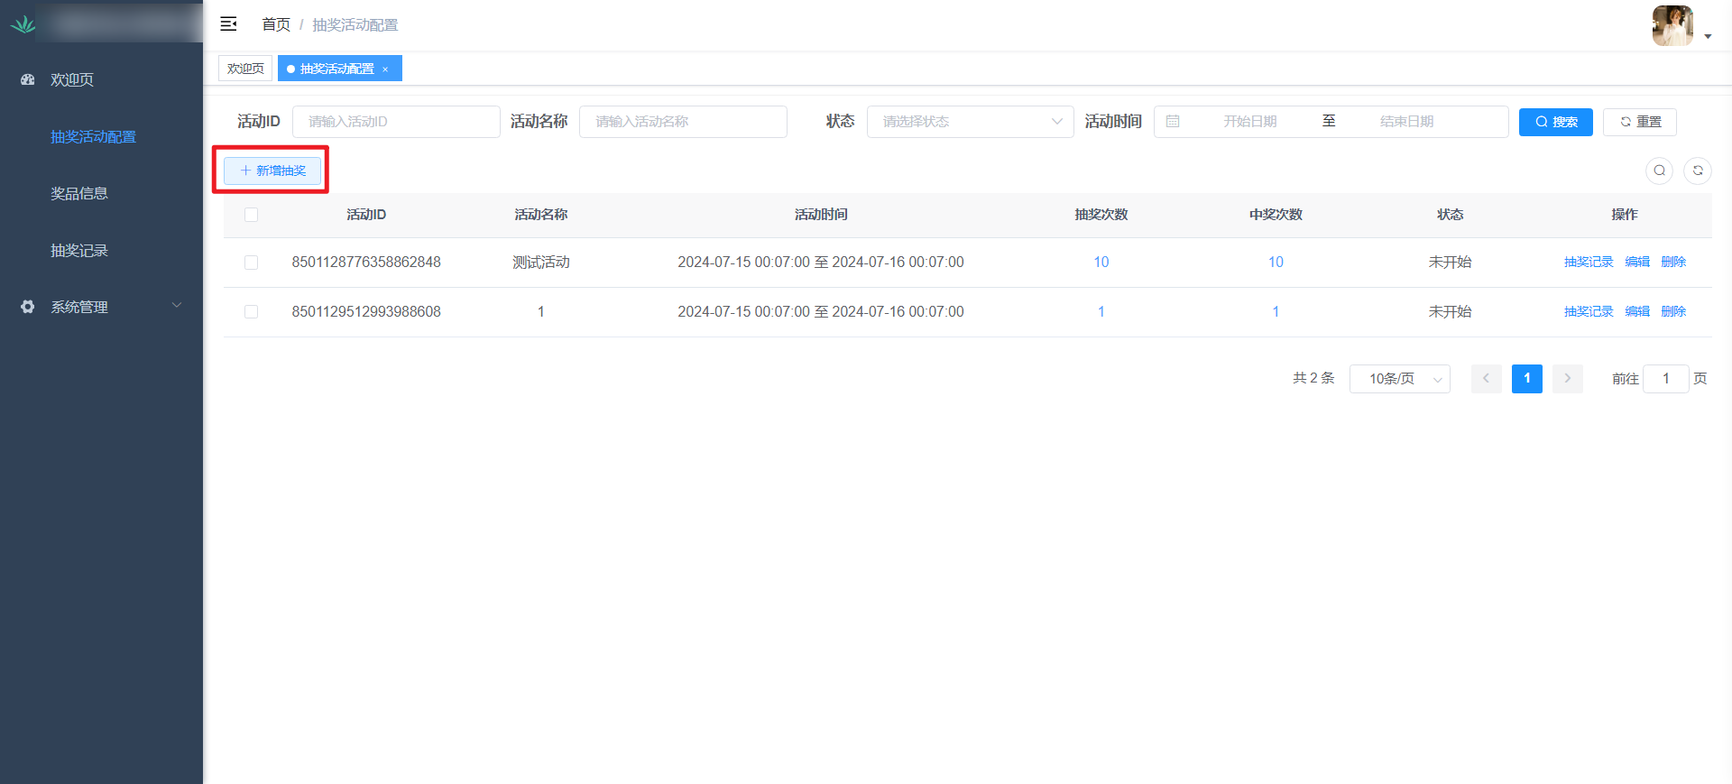The width and height of the screenshot is (1732, 784).
Task: Check the box for activity 8501129512993988608
Action: point(251,312)
